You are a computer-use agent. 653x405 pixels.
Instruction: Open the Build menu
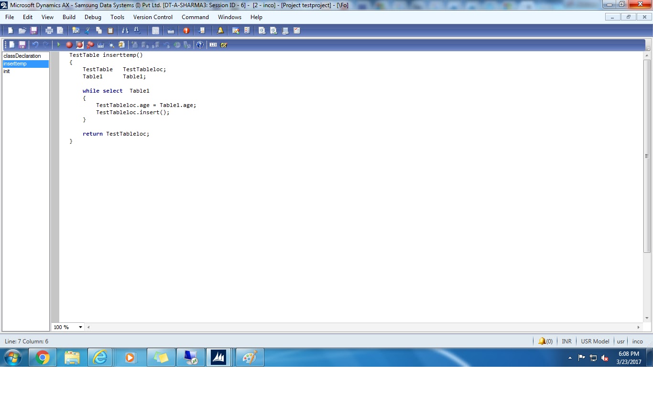69,17
